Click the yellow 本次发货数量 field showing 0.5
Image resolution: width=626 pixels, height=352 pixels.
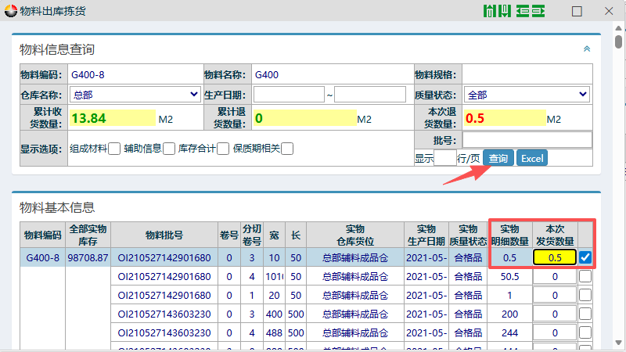(x=554, y=257)
